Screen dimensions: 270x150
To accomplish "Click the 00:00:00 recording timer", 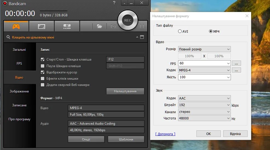I will point(20,14).
